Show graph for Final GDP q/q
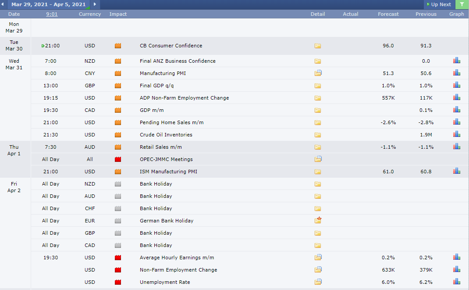 coord(456,85)
